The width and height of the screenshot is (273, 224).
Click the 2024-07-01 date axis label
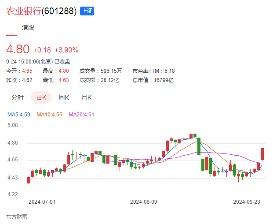point(42,202)
